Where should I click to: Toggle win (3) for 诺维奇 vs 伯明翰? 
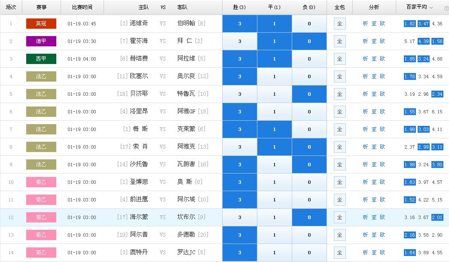click(240, 24)
